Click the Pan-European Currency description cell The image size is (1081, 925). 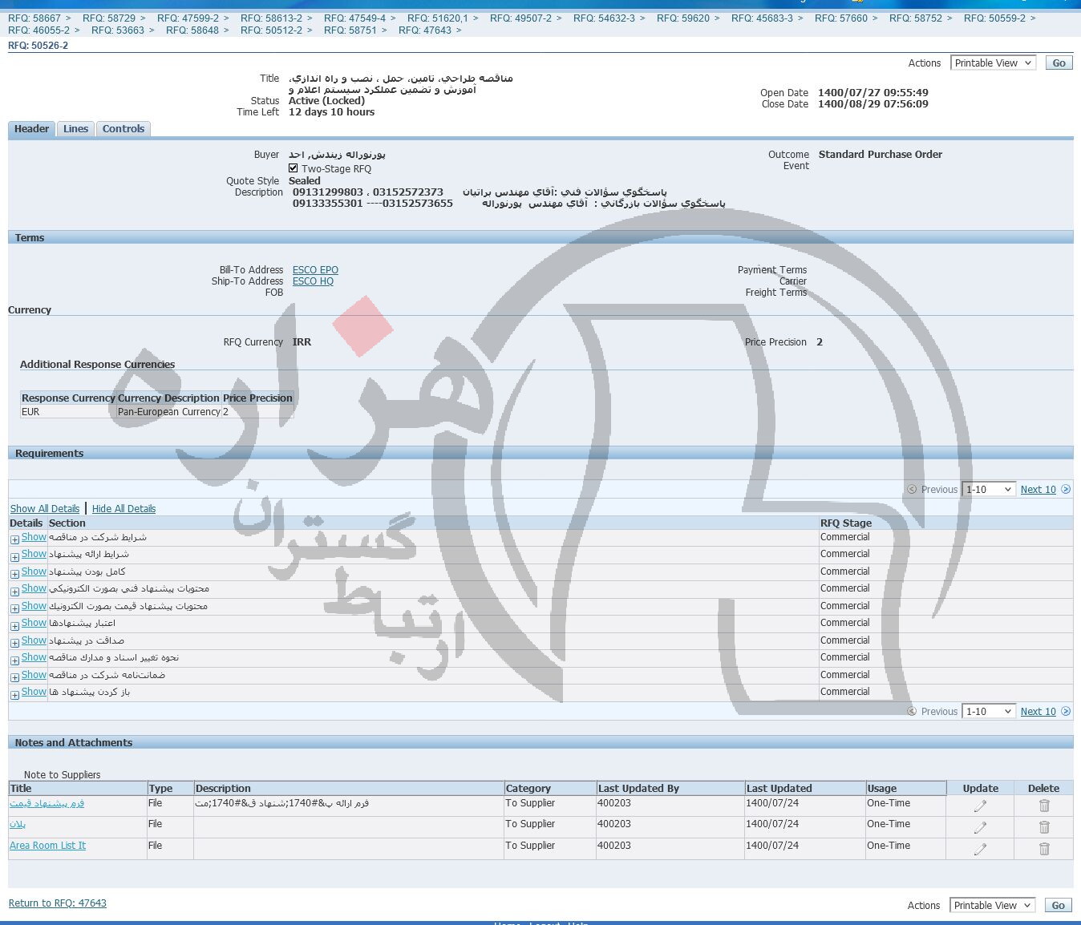tap(169, 412)
